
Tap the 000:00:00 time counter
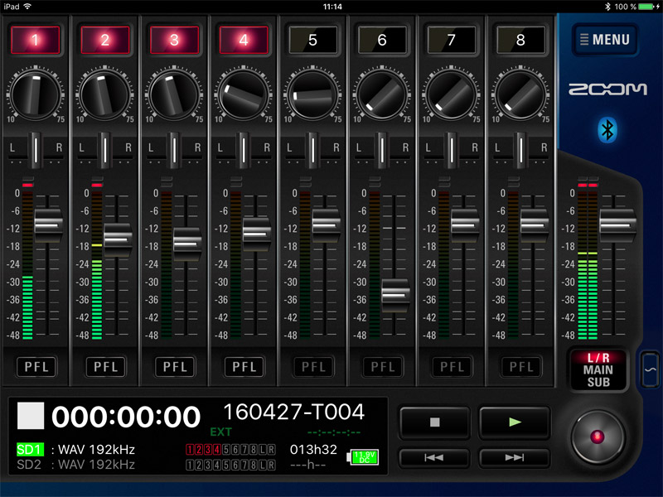[x=126, y=417]
